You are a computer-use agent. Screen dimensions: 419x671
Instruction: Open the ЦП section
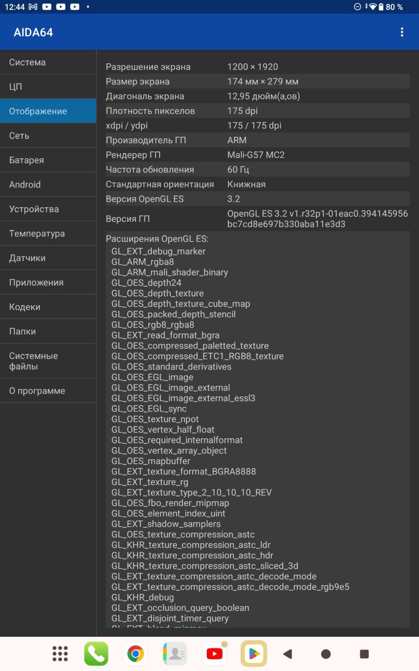48,87
